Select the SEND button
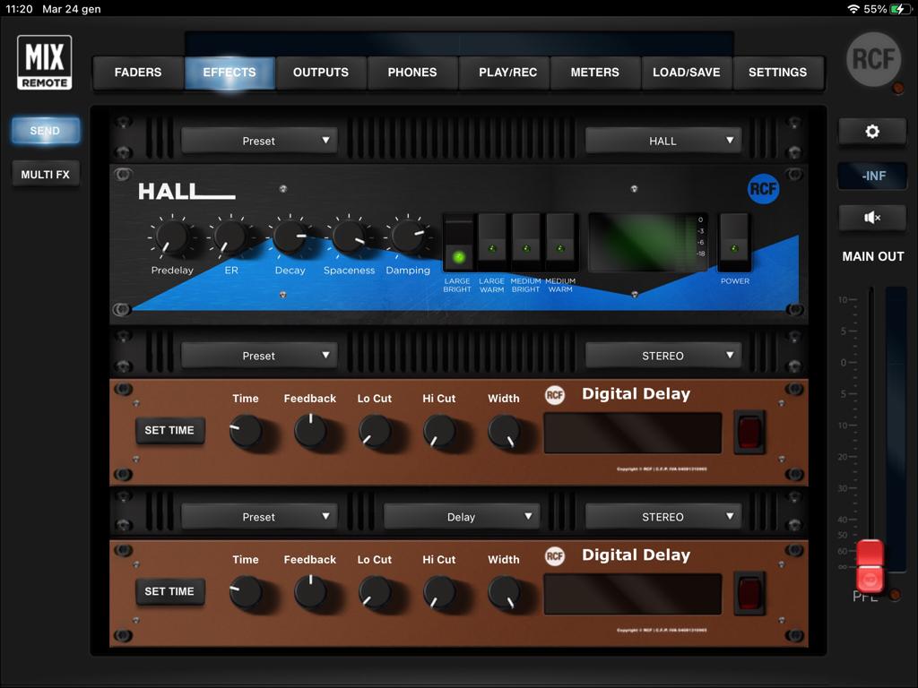This screenshot has height=688, width=918. point(45,131)
